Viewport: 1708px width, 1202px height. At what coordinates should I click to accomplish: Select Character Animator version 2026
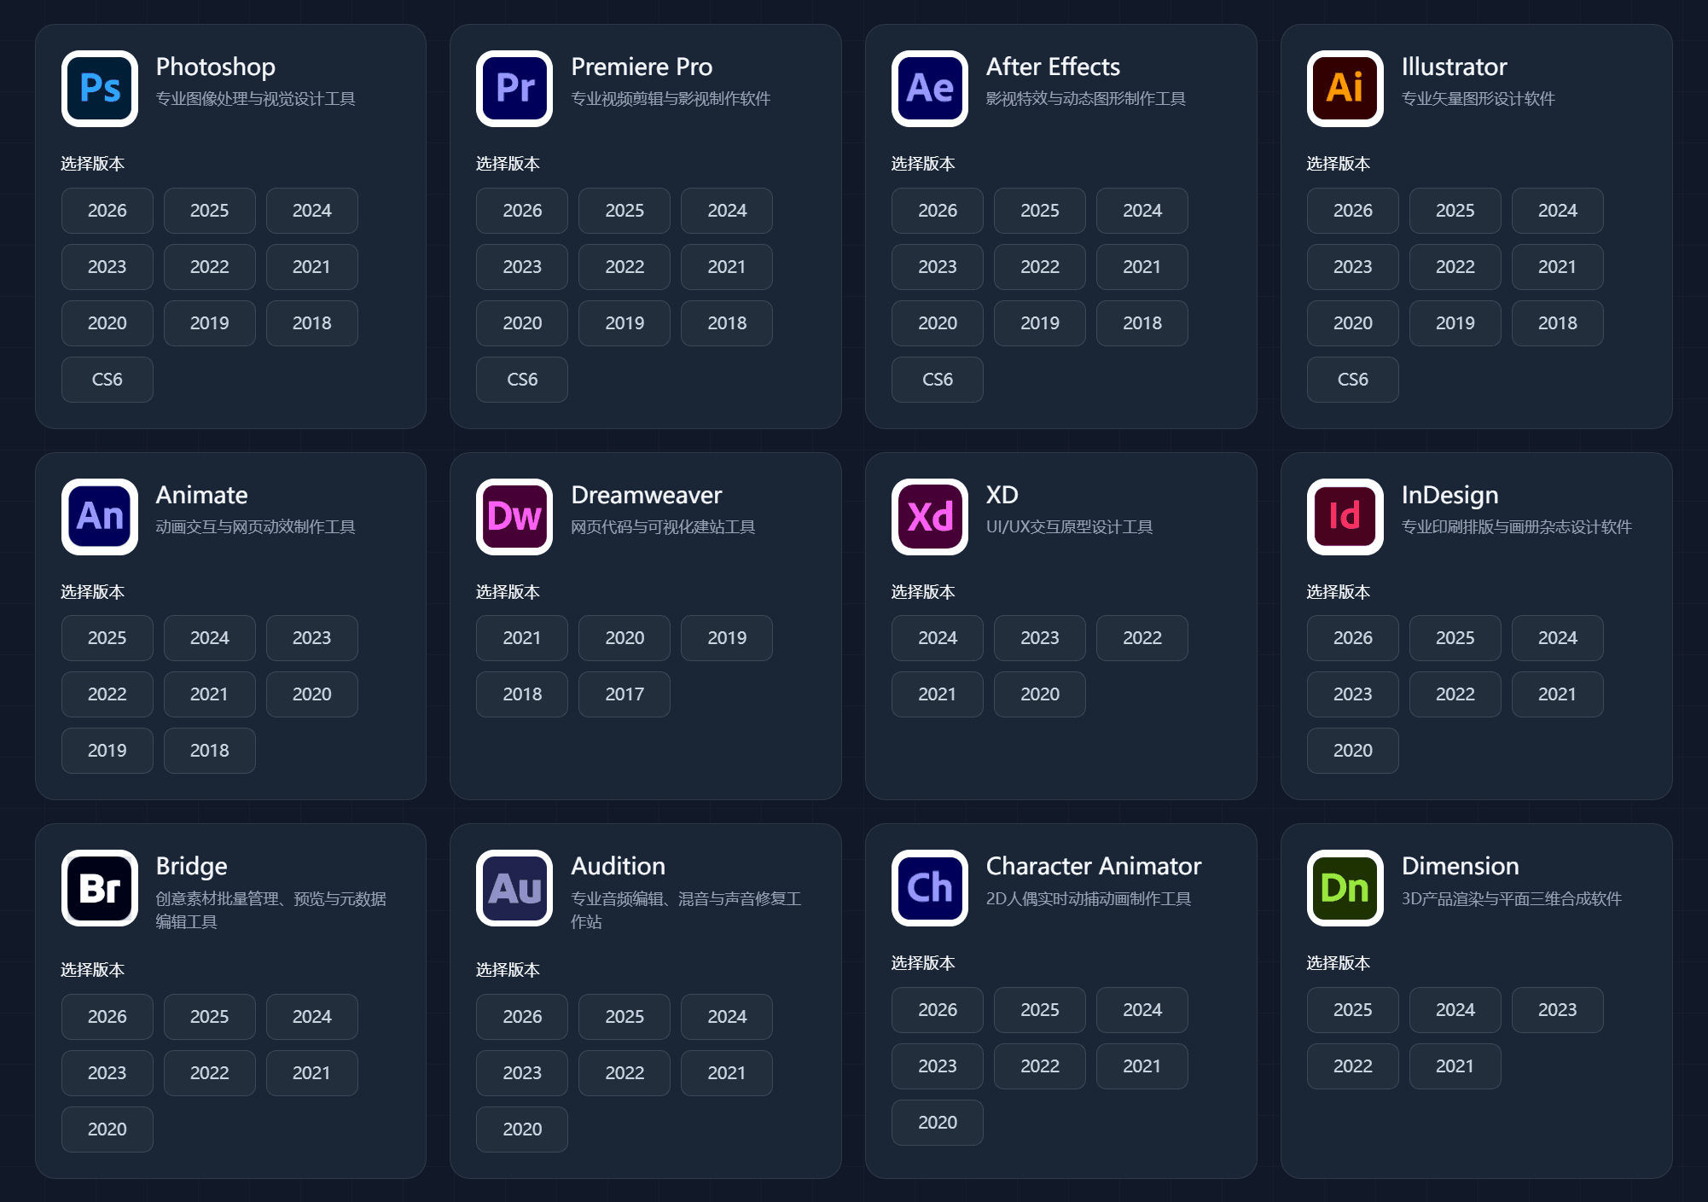click(x=938, y=1010)
